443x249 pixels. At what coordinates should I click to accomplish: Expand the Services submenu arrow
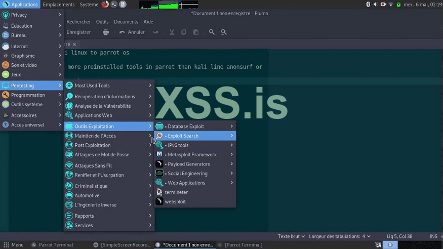(x=150, y=225)
